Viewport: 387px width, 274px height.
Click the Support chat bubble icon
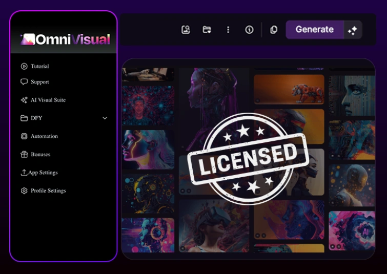(x=24, y=81)
